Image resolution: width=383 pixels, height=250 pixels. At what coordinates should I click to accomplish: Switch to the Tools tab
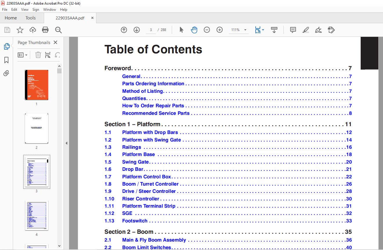30,18
